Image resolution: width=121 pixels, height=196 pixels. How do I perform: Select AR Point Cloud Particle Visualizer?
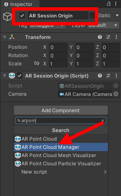pyautogui.click(x=61, y=164)
